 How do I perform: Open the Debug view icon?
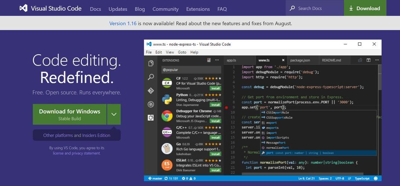click(x=151, y=104)
